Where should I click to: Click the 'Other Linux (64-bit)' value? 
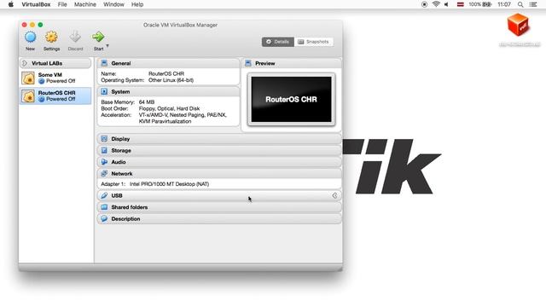click(171, 80)
